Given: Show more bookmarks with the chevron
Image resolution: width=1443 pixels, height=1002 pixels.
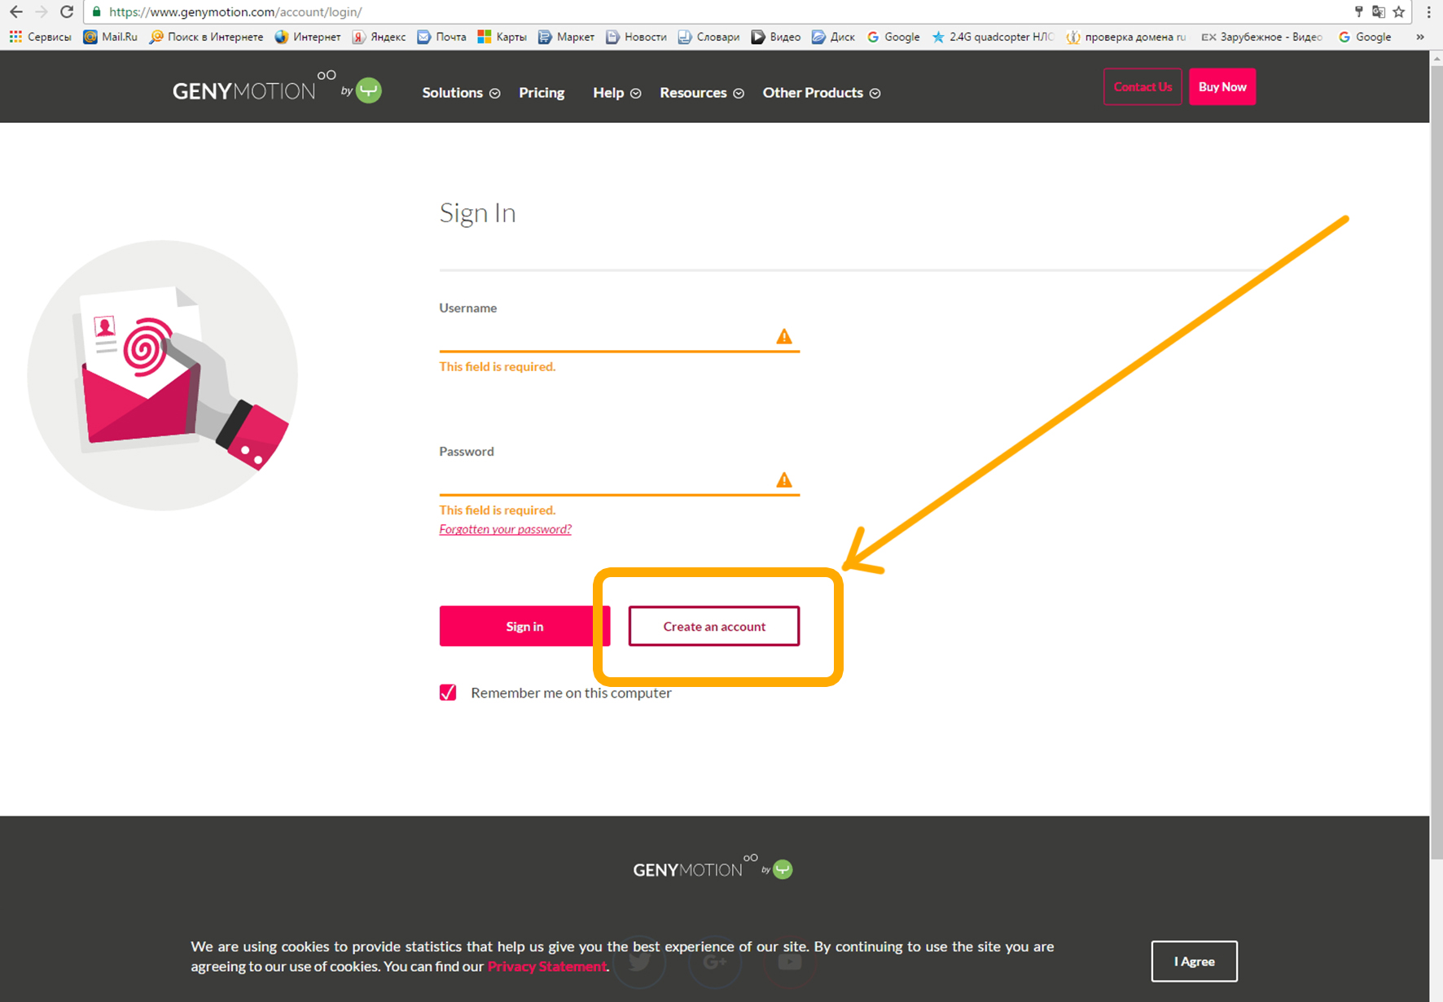Looking at the screenshot, I should [x=1420, y=37].
